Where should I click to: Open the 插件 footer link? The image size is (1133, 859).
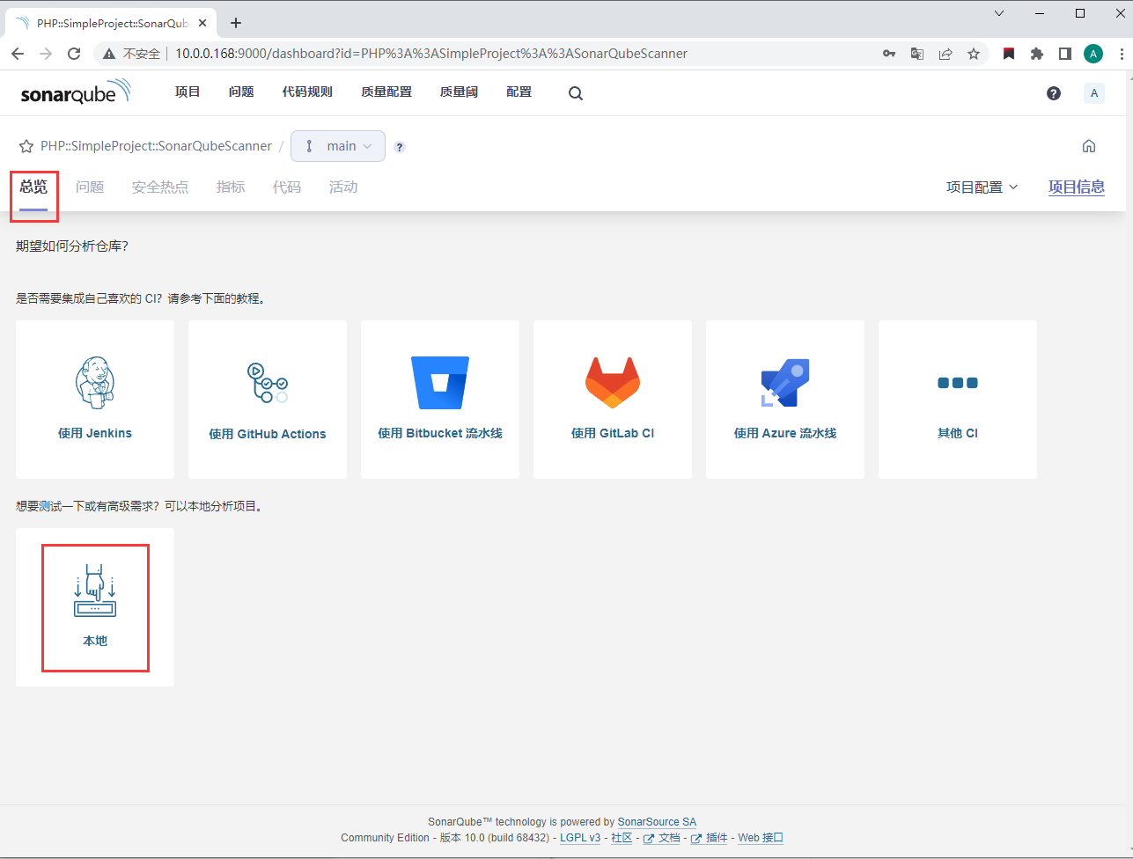[x=710, y=838]
